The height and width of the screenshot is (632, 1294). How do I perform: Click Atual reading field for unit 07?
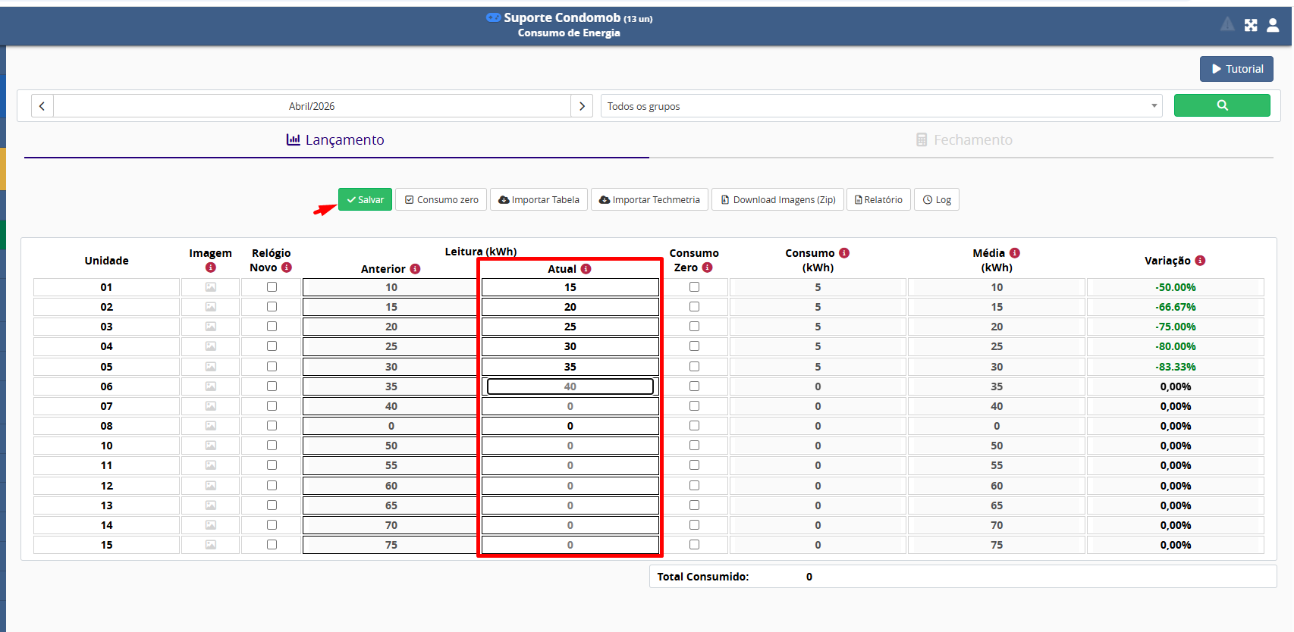[570, 406]
